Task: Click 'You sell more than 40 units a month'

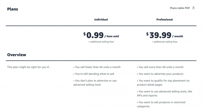Action: [x=160, y=67]
